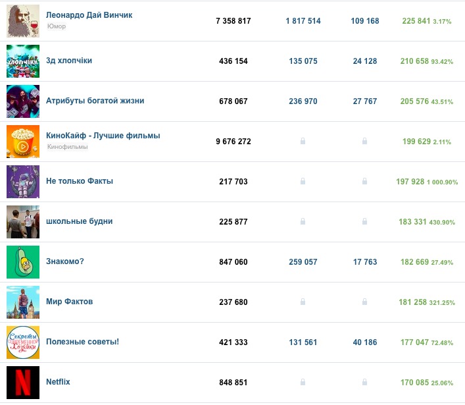Screen dimensions: 465x405
Task: Click the second lock icon in школьные будни row
Action: 365,222
